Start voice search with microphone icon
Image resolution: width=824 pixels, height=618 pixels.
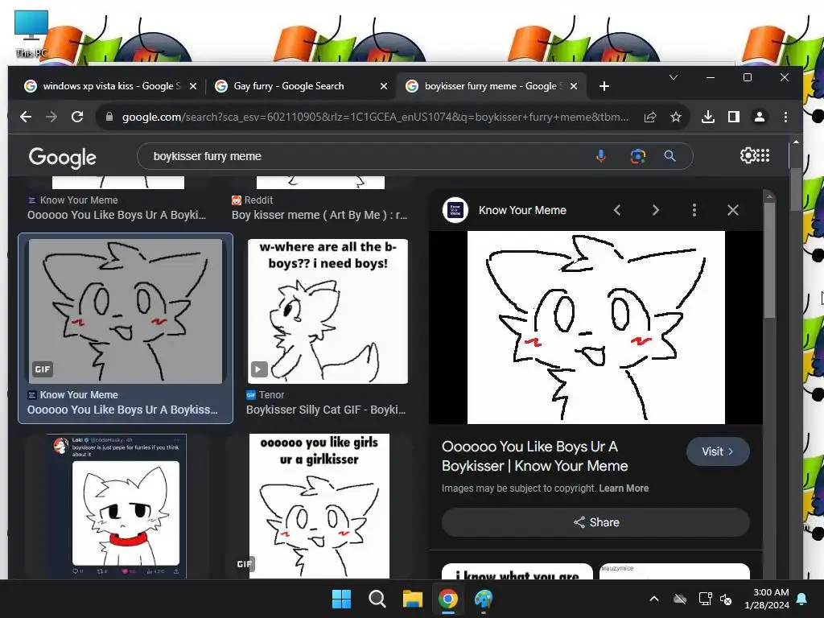point(600,156)
